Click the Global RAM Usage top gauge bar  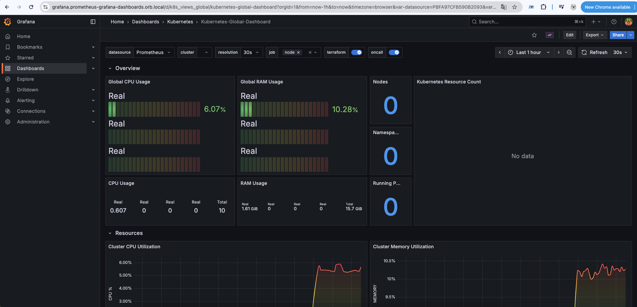coord(284,109)
